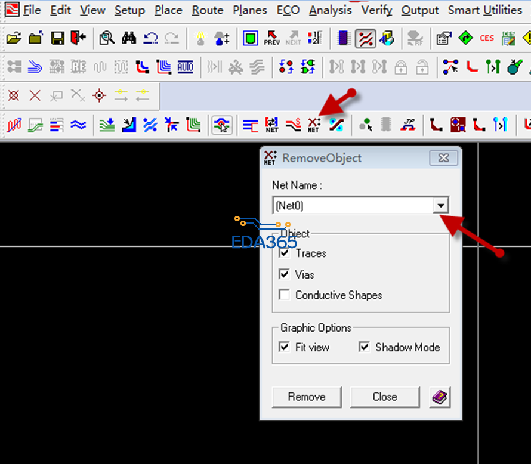Click the Undo arrow icon
This screenshot has height=464, width=531.
(150, 38)
